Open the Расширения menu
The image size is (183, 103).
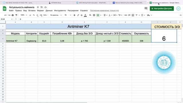coord(73,11)
